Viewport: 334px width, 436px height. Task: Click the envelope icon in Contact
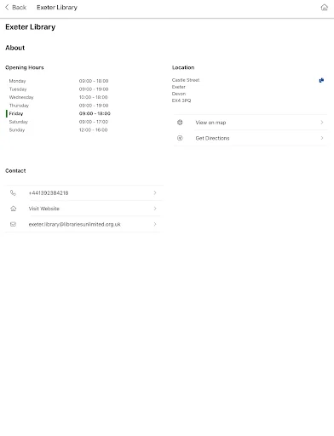coord(13,224)
